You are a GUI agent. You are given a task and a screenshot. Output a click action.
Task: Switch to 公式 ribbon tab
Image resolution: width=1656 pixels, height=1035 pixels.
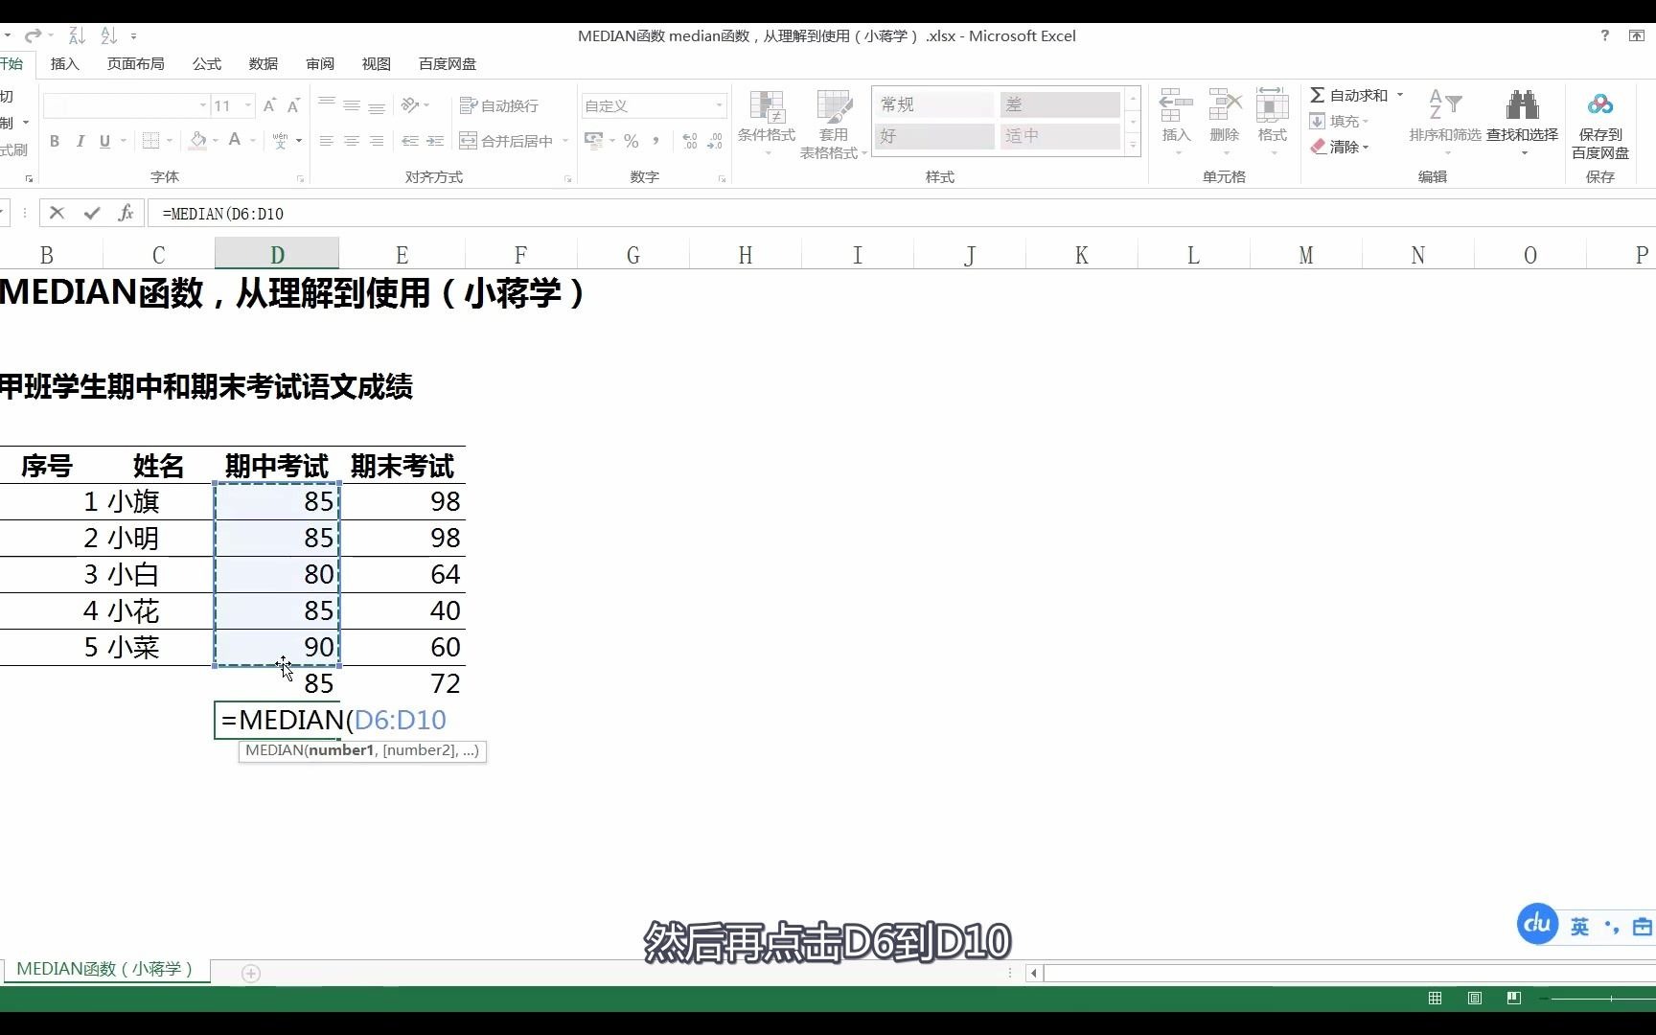coord(206,63)
